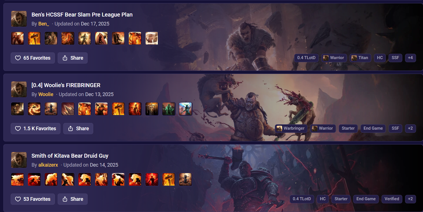Select the HC tag on Ben's build
This screenshot has width=423, height=212.
click(380, 58)
